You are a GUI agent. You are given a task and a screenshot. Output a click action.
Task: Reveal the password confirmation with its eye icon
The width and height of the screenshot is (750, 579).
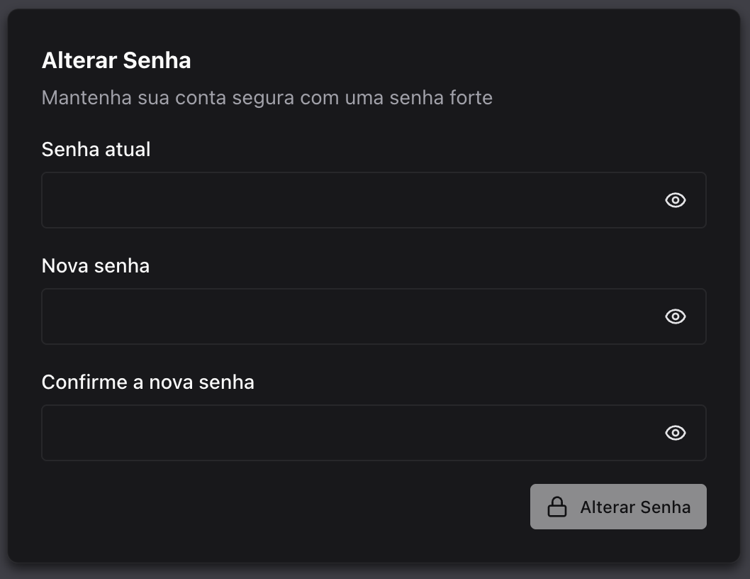675,433
